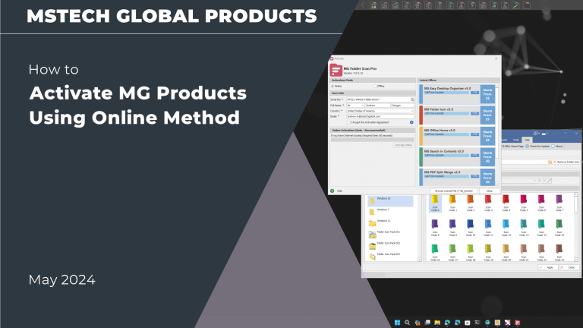Select the Windows 11 icon category

(x=390, y=223)
